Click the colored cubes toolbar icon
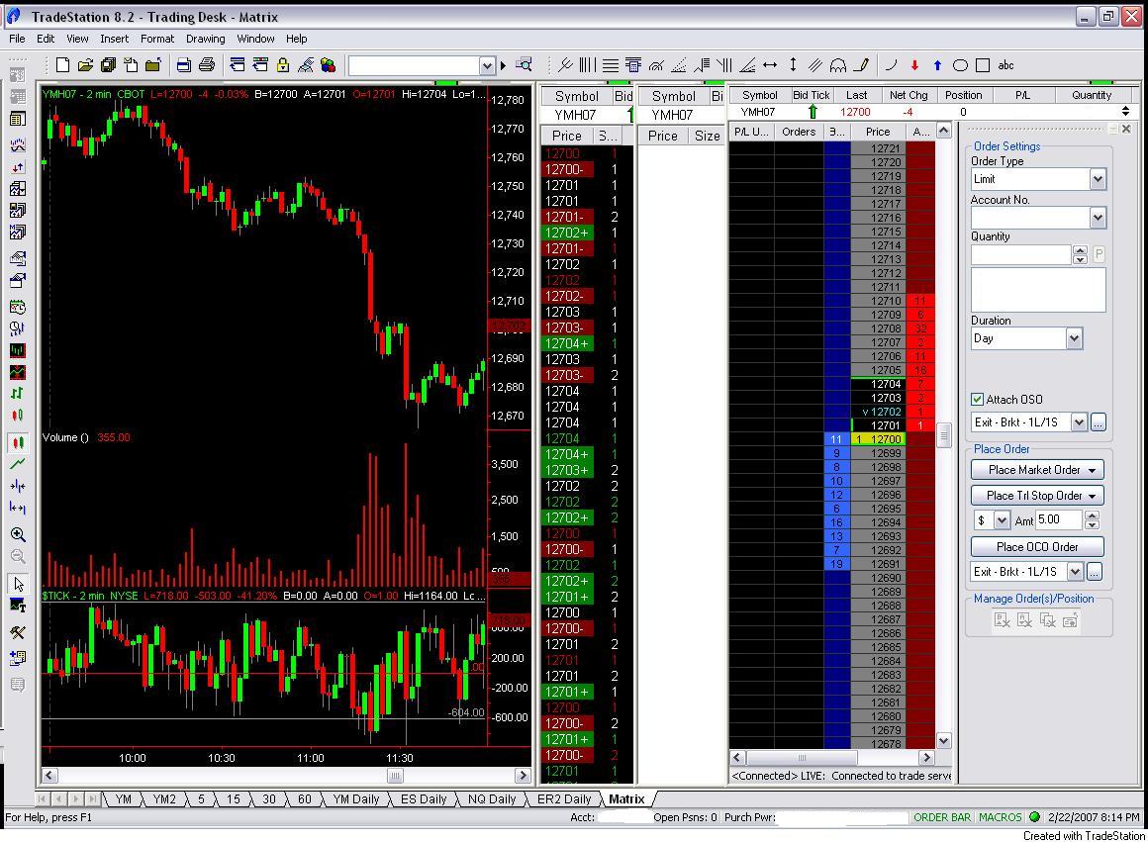Screen dimensions: 1148x842 point(328,65)
